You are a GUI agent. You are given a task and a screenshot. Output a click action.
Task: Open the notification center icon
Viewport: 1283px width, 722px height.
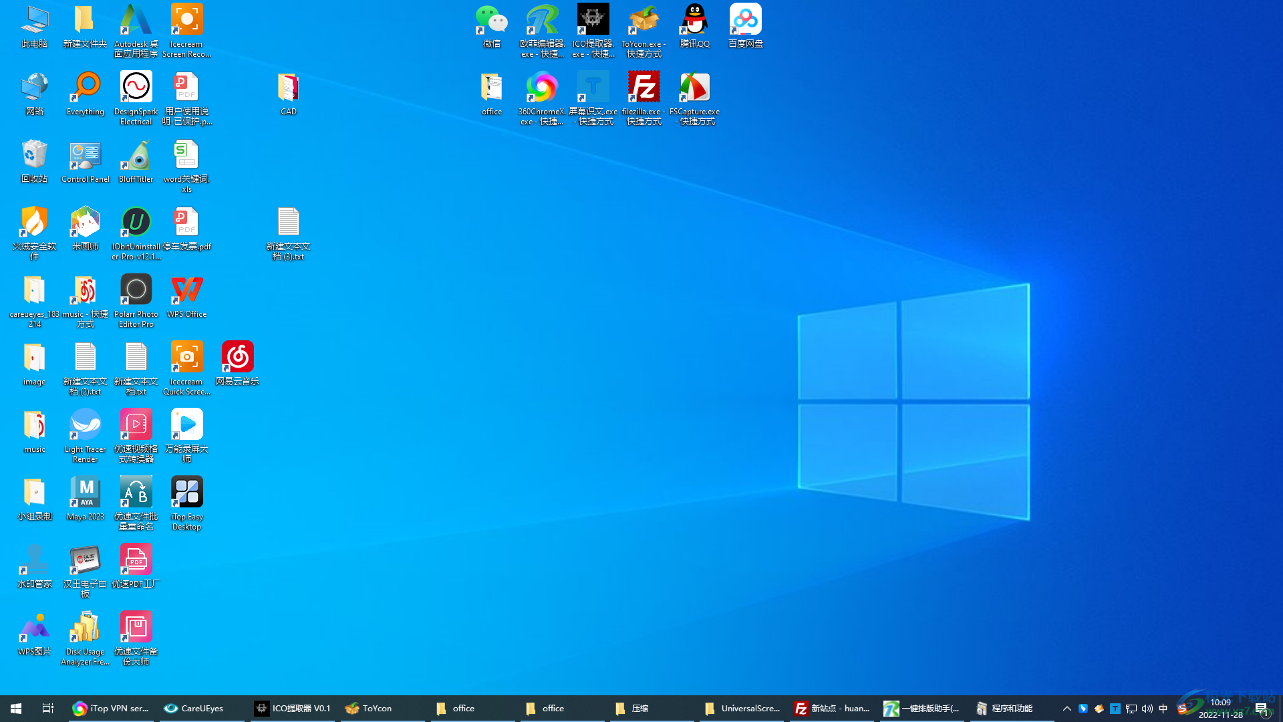[1262, 709]
